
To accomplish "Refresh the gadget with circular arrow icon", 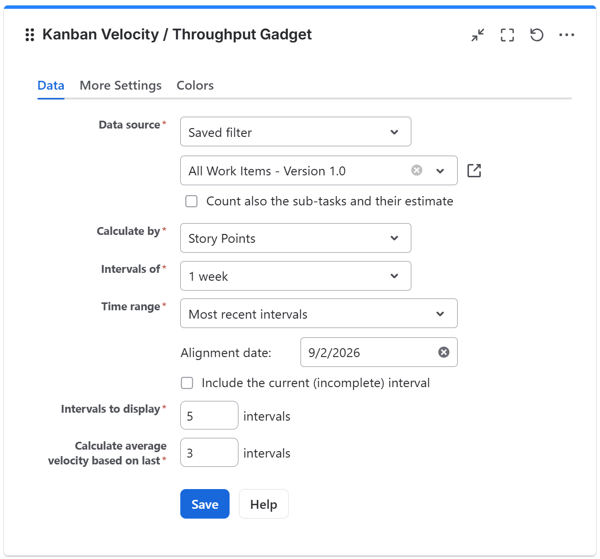I will pyautogui.click(x=537, y=35).
